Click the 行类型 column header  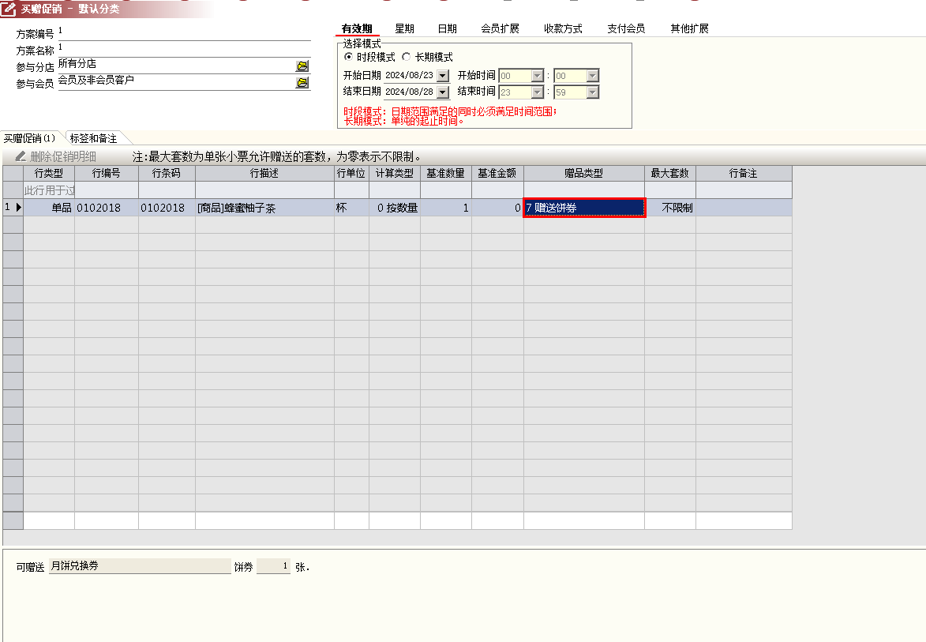[x=48, y=173]
